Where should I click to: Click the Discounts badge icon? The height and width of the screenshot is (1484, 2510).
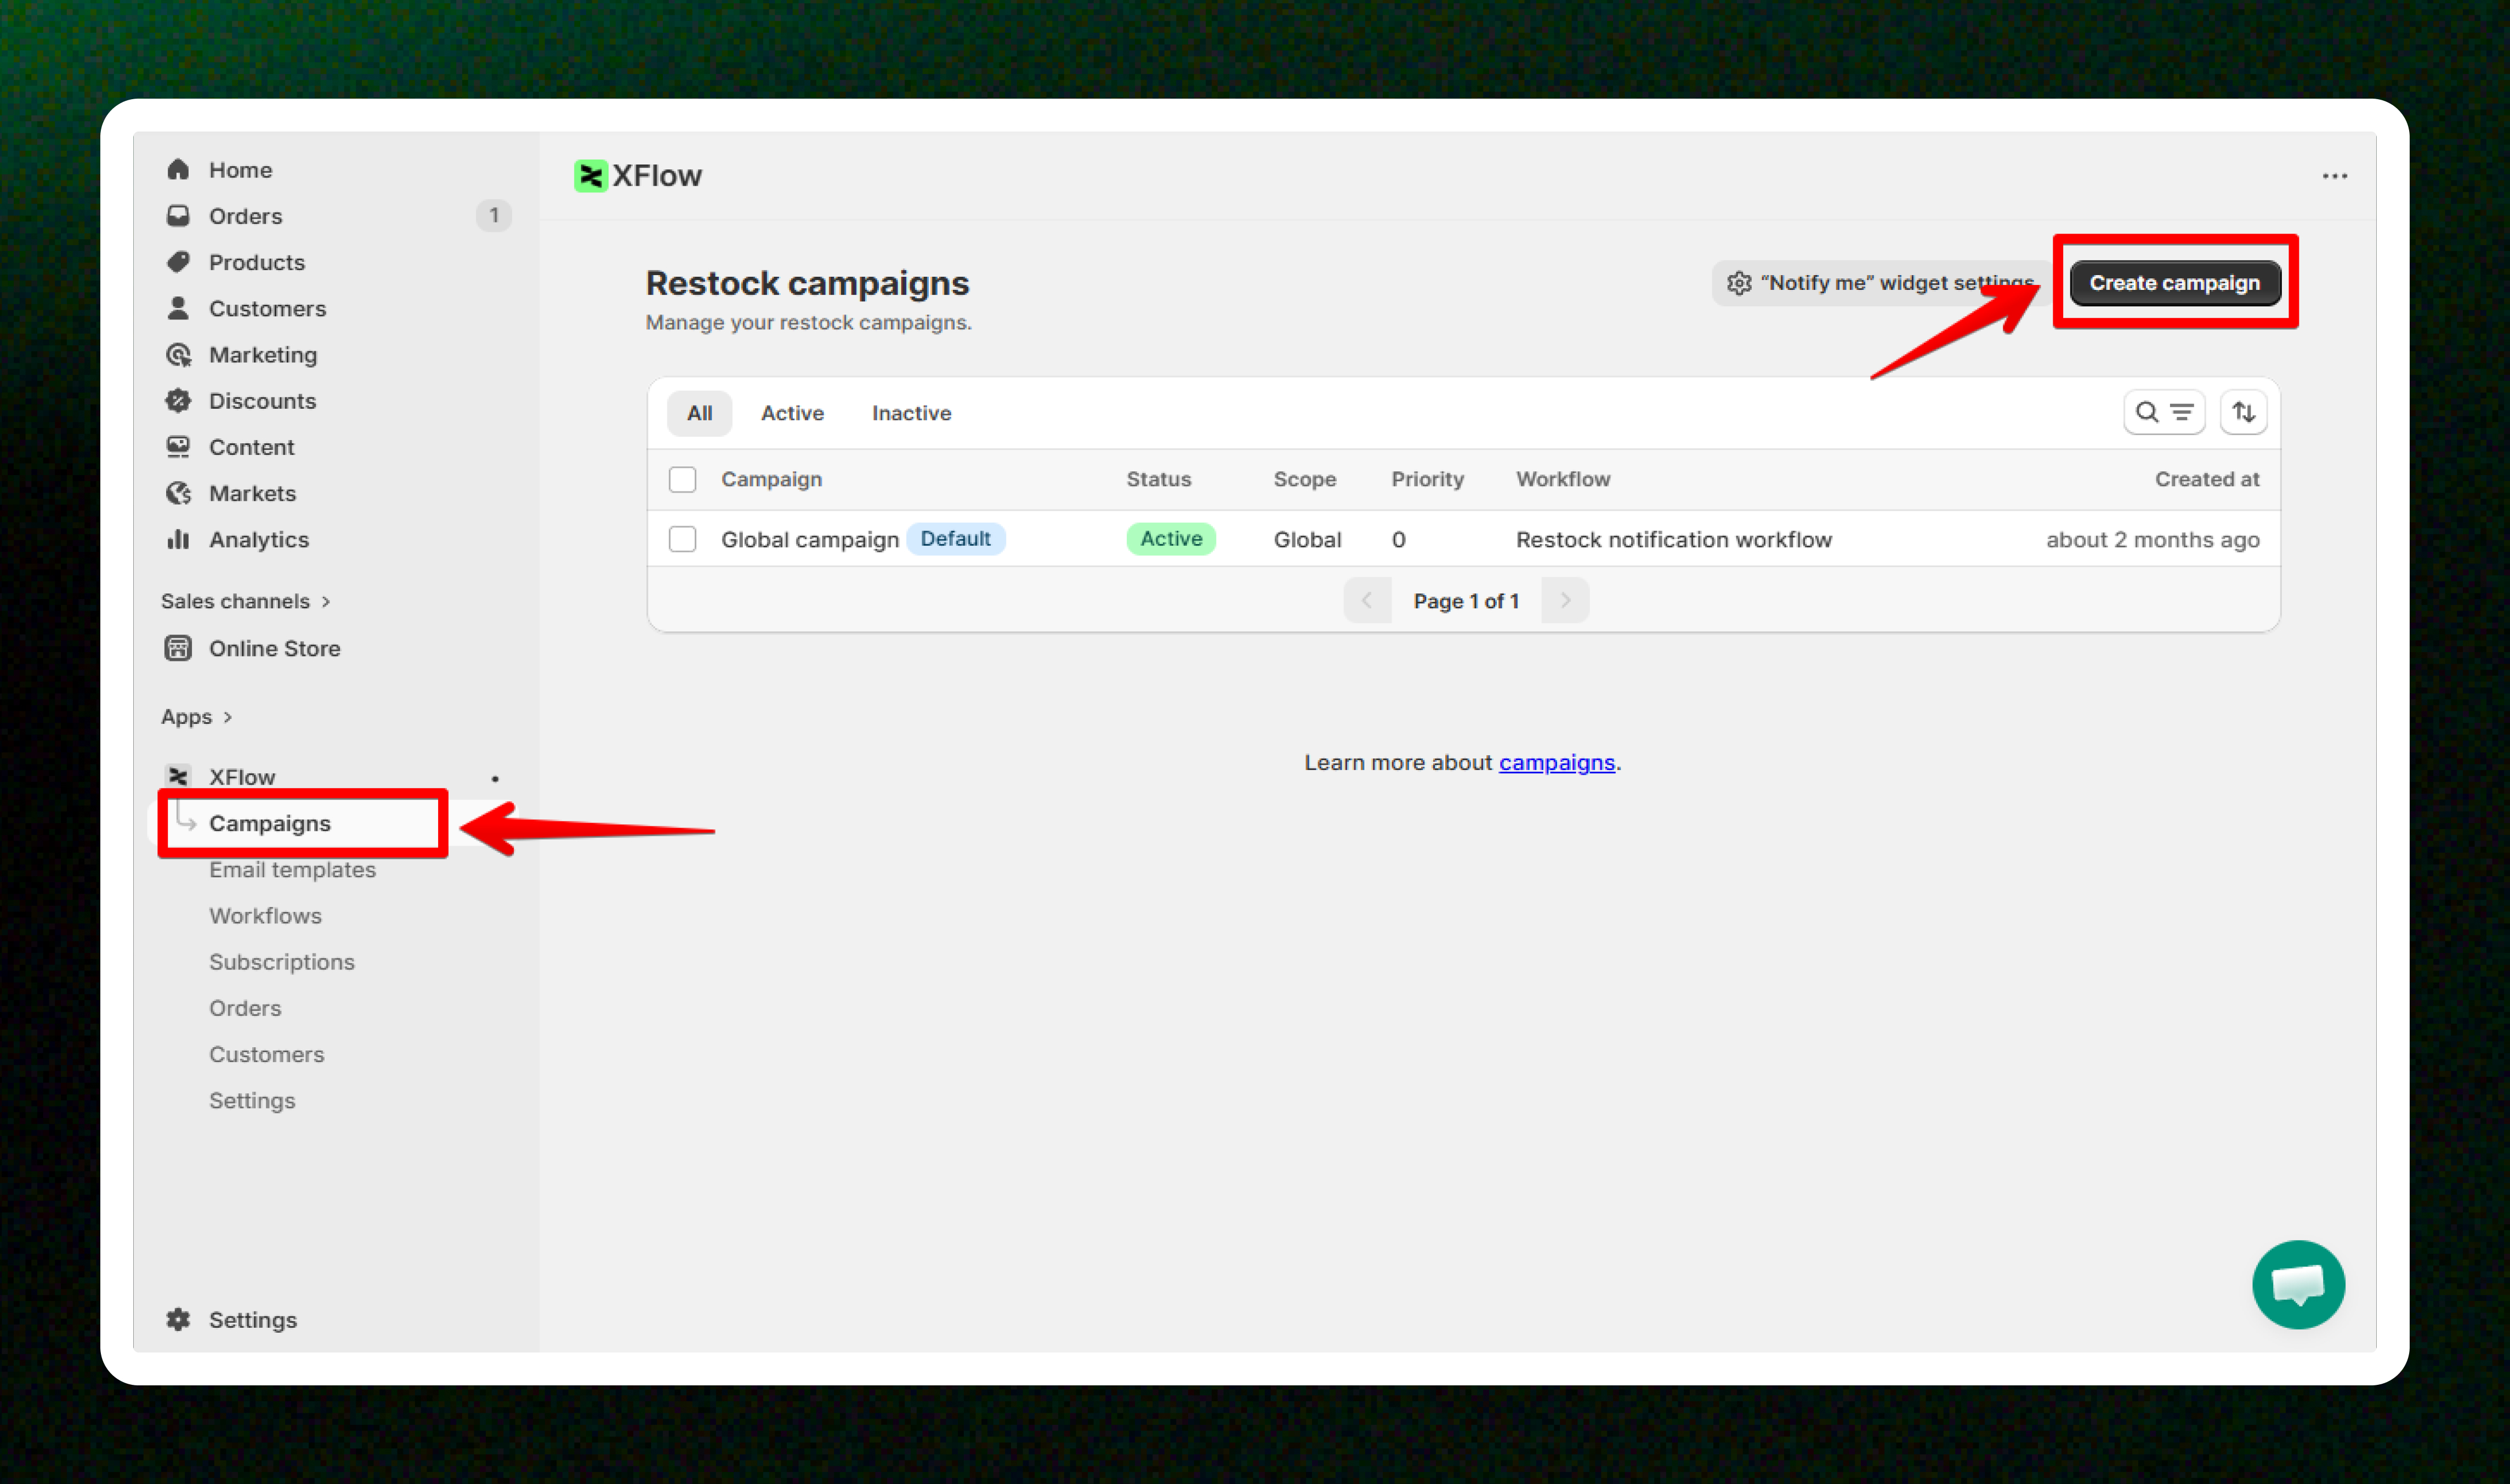[178, 400]
